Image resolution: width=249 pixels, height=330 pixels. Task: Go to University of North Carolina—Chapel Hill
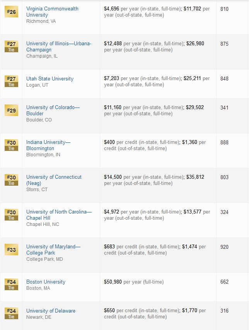coord(59,215)
